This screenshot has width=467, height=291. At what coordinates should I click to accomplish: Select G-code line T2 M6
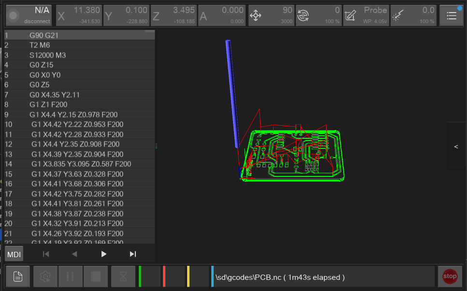(79, 45)
